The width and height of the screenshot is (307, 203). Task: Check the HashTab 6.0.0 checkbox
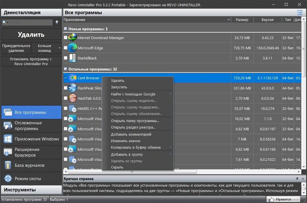pos(66,98)
